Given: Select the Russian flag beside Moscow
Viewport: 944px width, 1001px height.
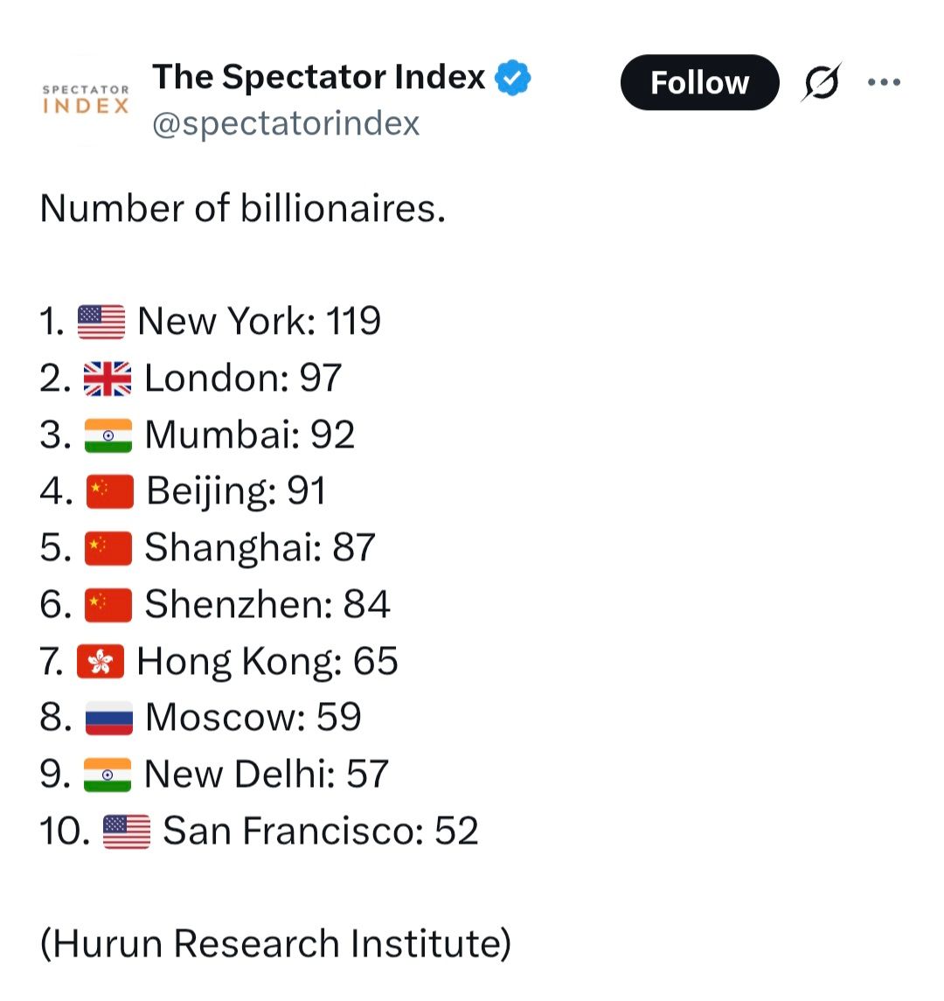Looking at the screenshot, I should pyautogui.click(x=109, y=718).
